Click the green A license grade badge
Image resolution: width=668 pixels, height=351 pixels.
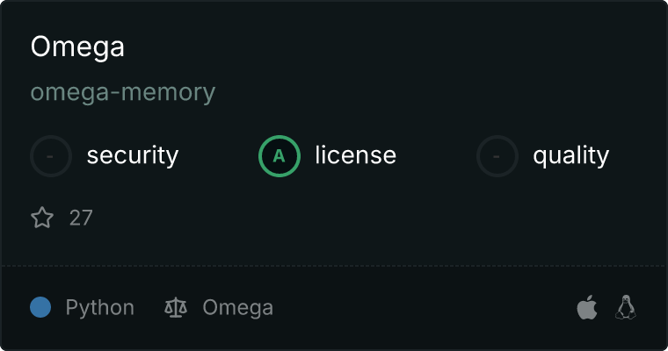point(280,156)
